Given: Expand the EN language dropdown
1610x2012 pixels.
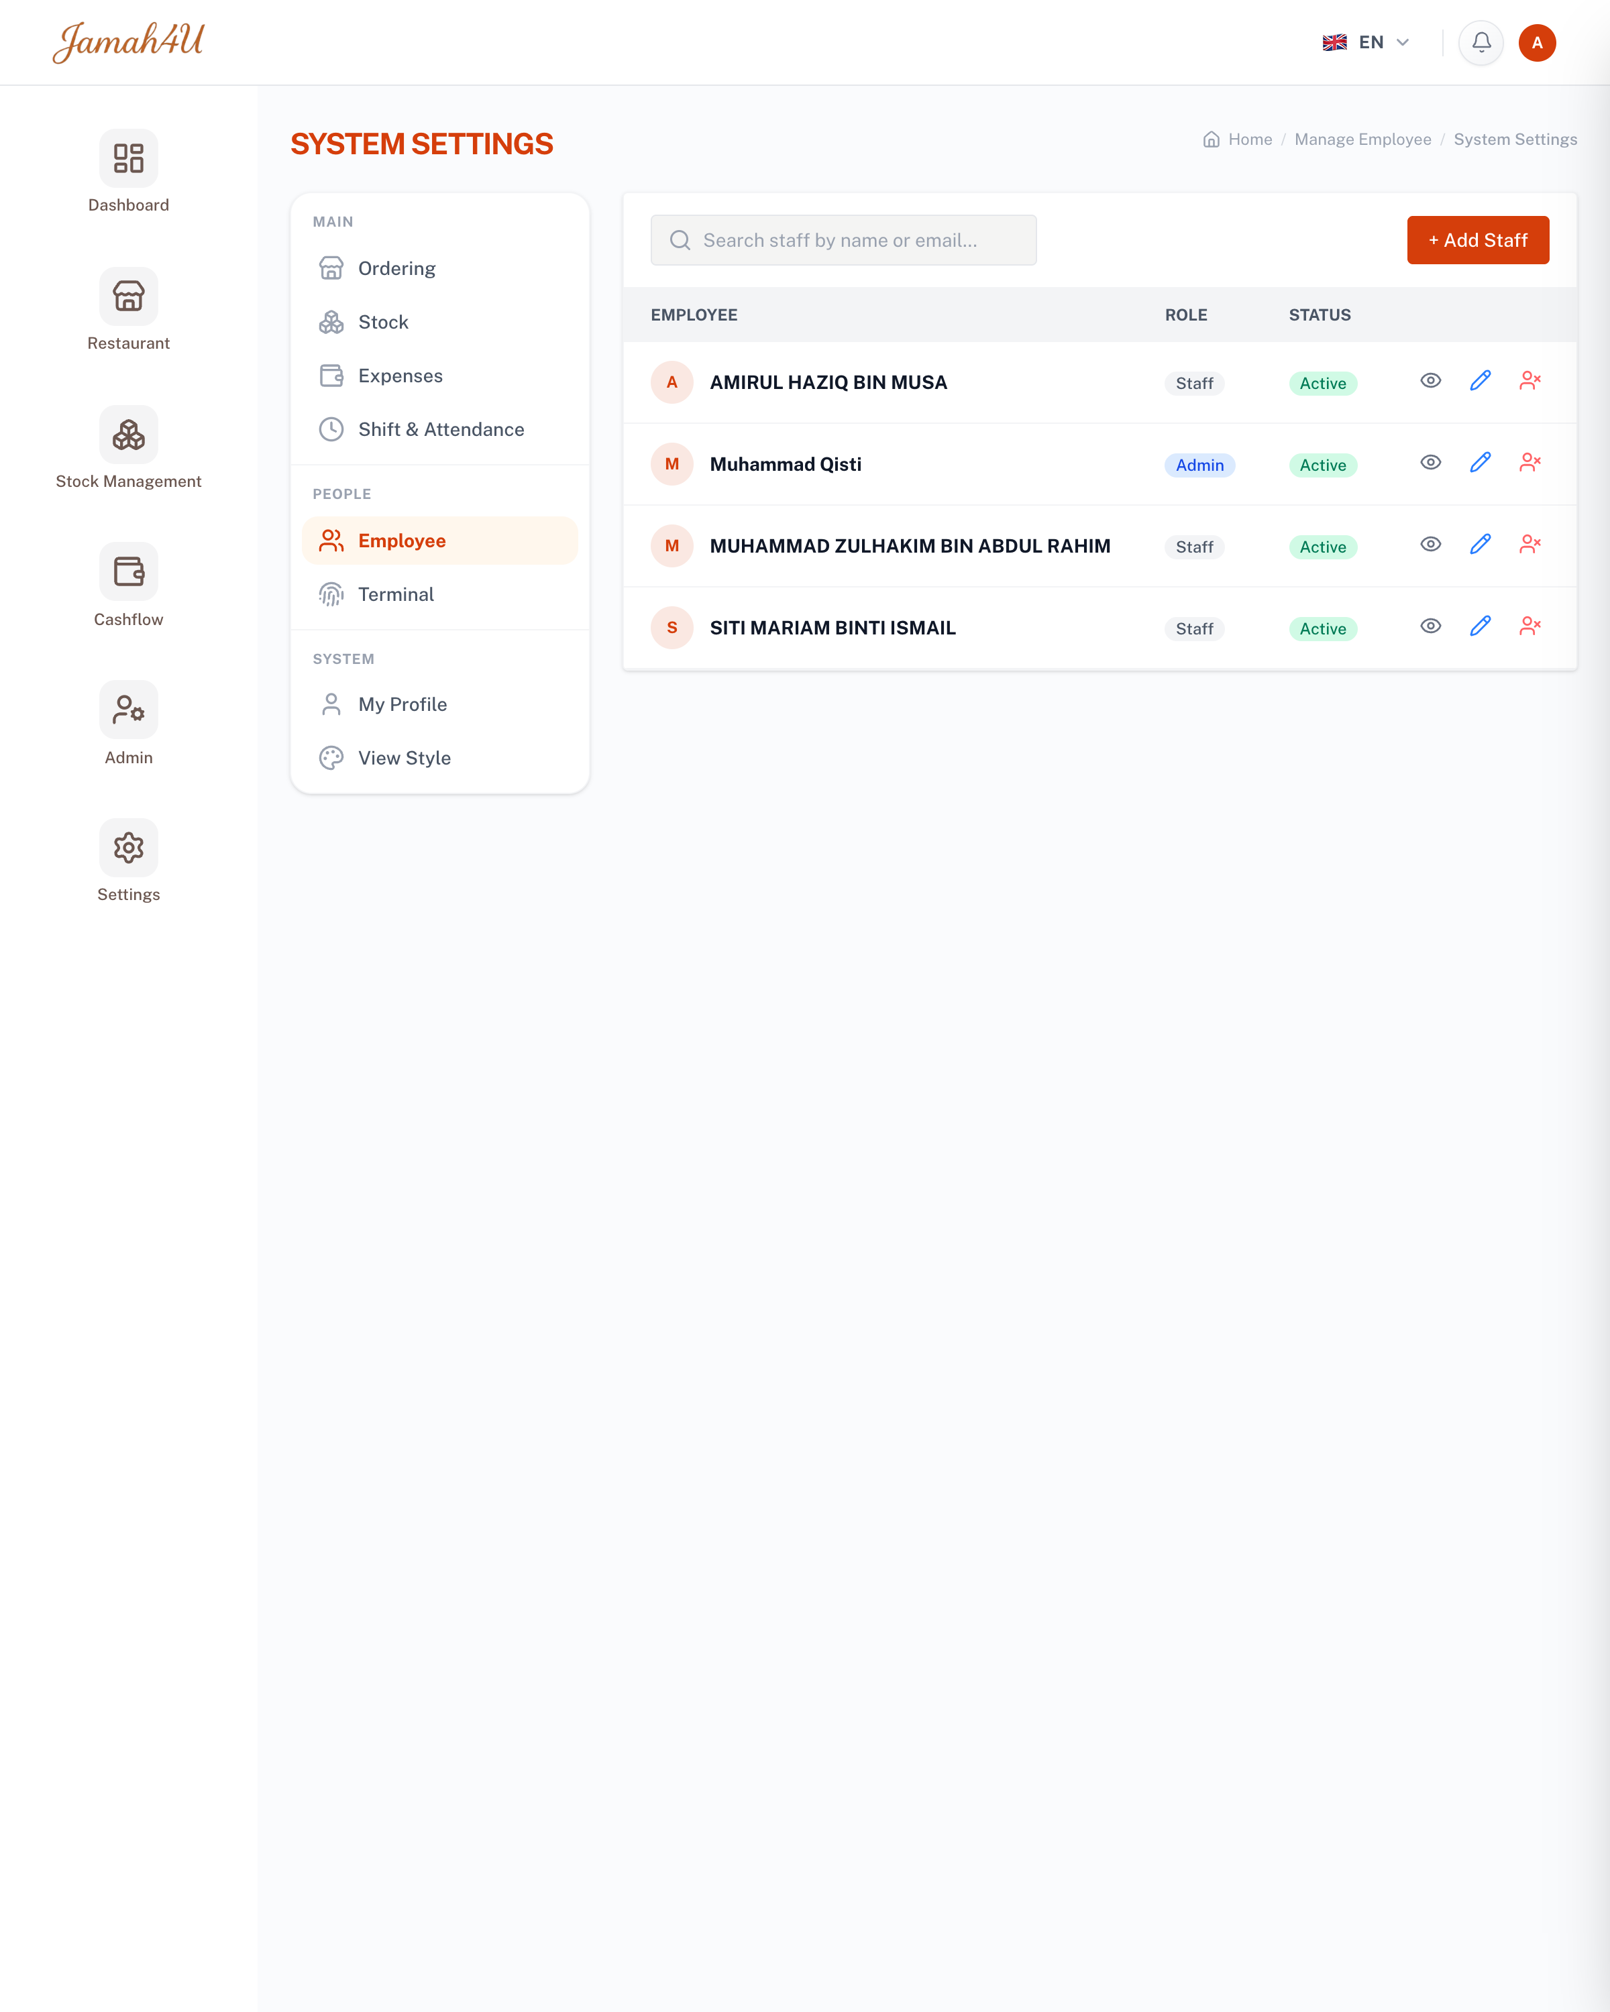Looking at the screenshot, I should pyautogui.click(x=1365, y=42).
